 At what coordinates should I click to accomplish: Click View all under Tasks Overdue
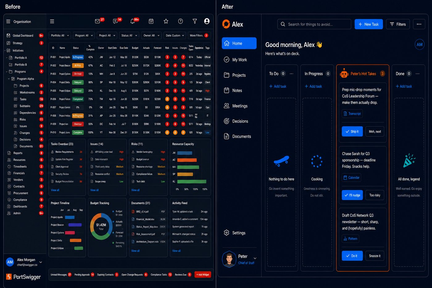[55, 190]
